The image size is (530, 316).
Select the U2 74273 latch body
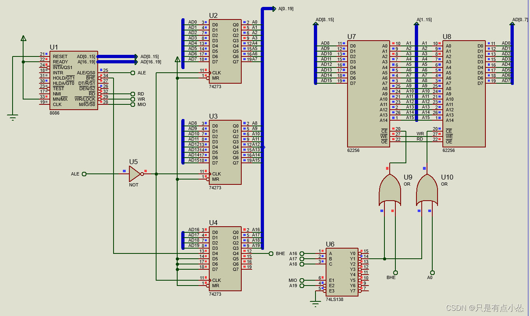click(x=225, y=51)
